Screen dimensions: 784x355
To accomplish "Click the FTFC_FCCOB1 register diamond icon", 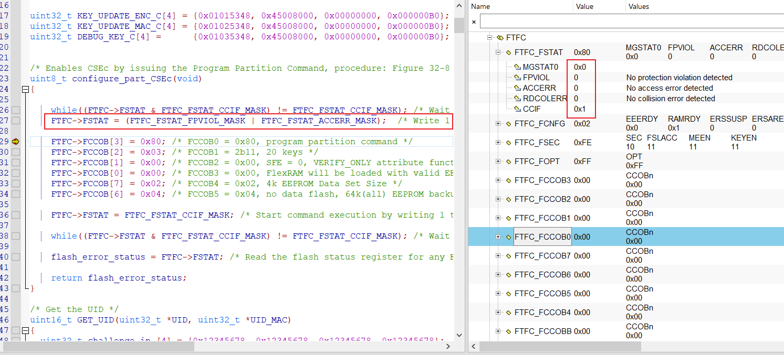I will click(508, 218).
